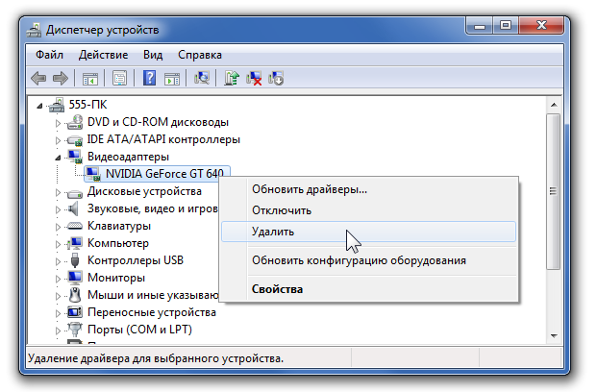The width and height of the screenshot is (597, 392).
Task: Expand the Клавиатуры node
Action: (x=59, y=226)
